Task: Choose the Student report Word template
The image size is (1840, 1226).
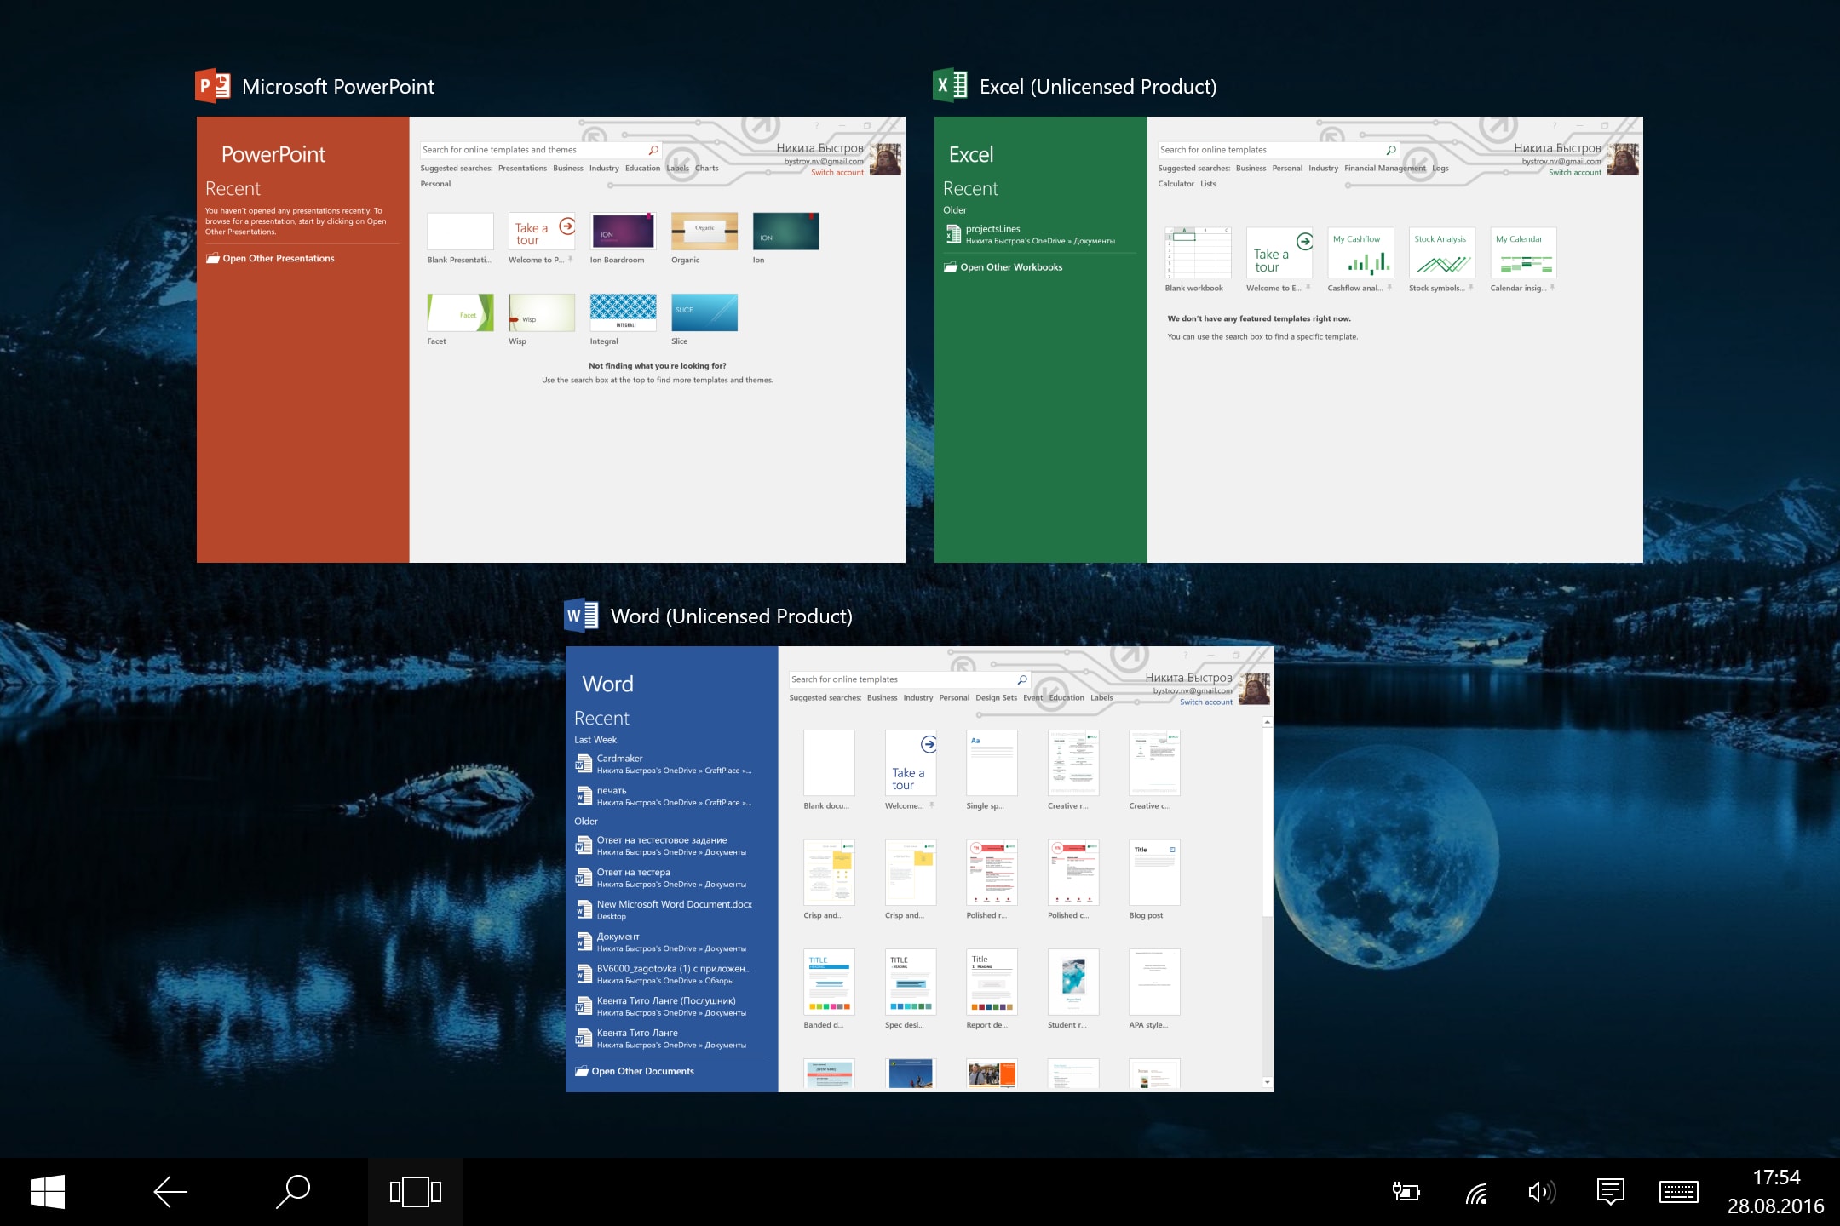Action: 1073,982
